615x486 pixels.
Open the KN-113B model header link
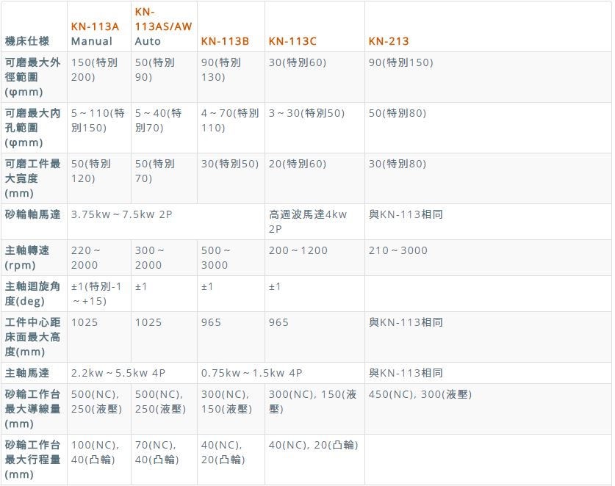tap(225, 41)
